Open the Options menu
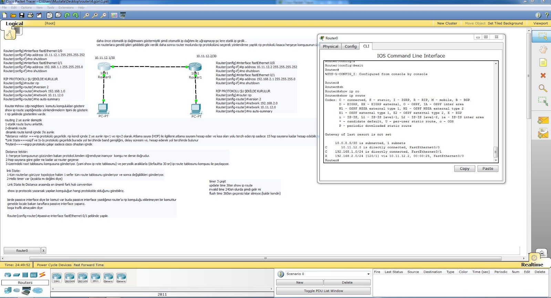This screenshot has width=551, height=298. (26, 8)
